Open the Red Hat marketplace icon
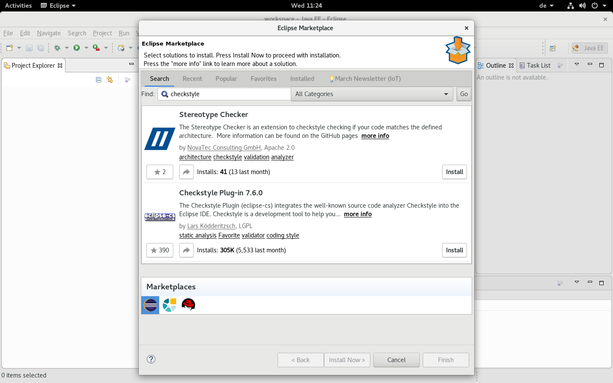Image resolution: width=613 pixels, height=383 pixels. [188, 305]
